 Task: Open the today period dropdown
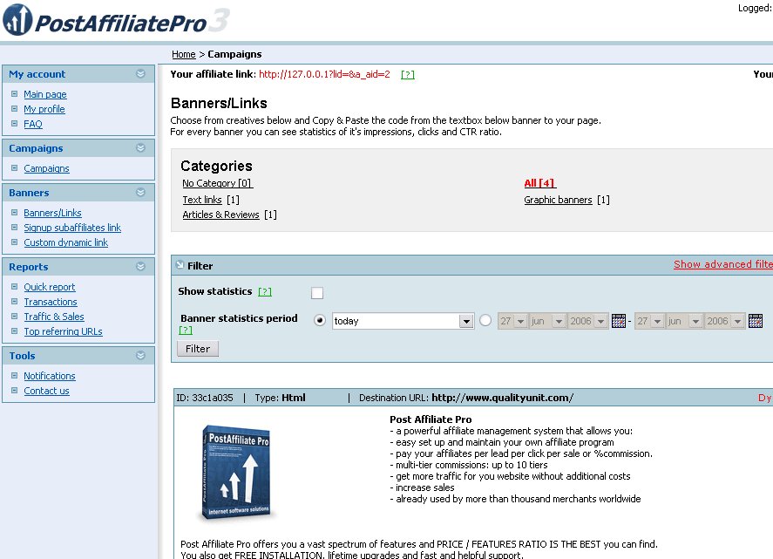(403, 321)
